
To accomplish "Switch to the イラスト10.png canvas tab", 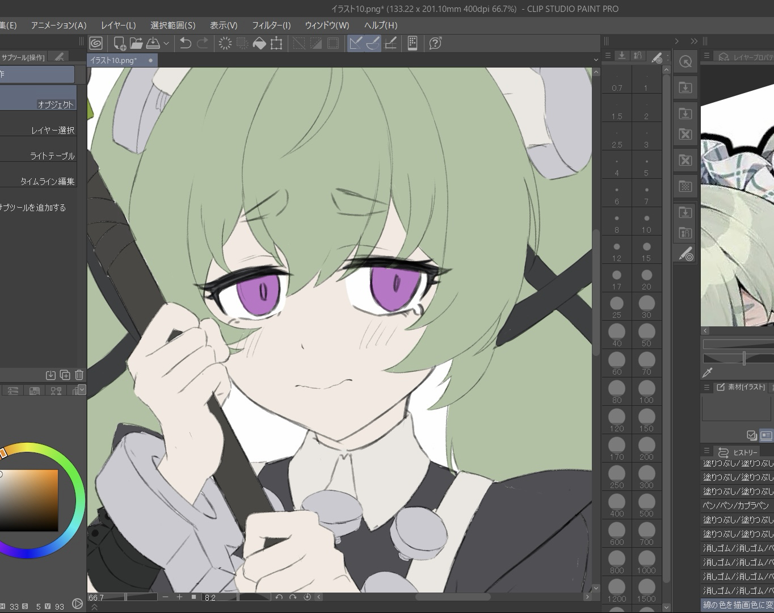I will tap(114, 60).
